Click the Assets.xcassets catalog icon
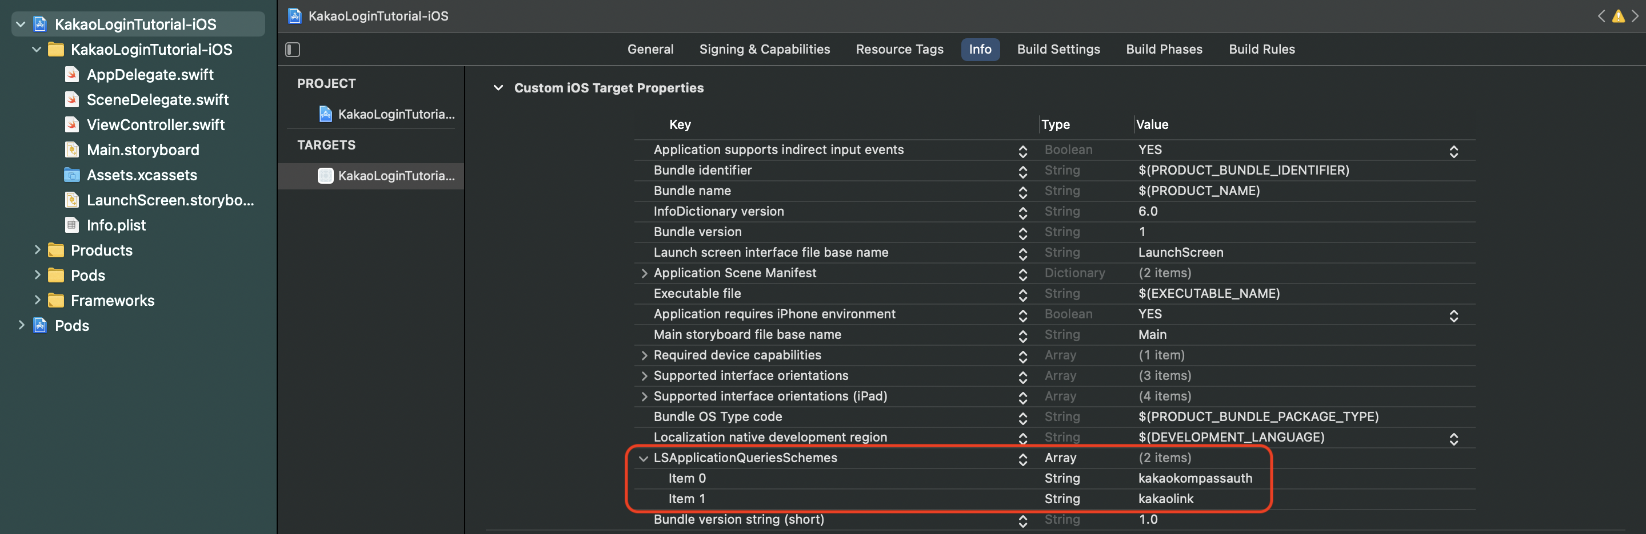The width and height of the screenshot is (1646, 534). 72,175
